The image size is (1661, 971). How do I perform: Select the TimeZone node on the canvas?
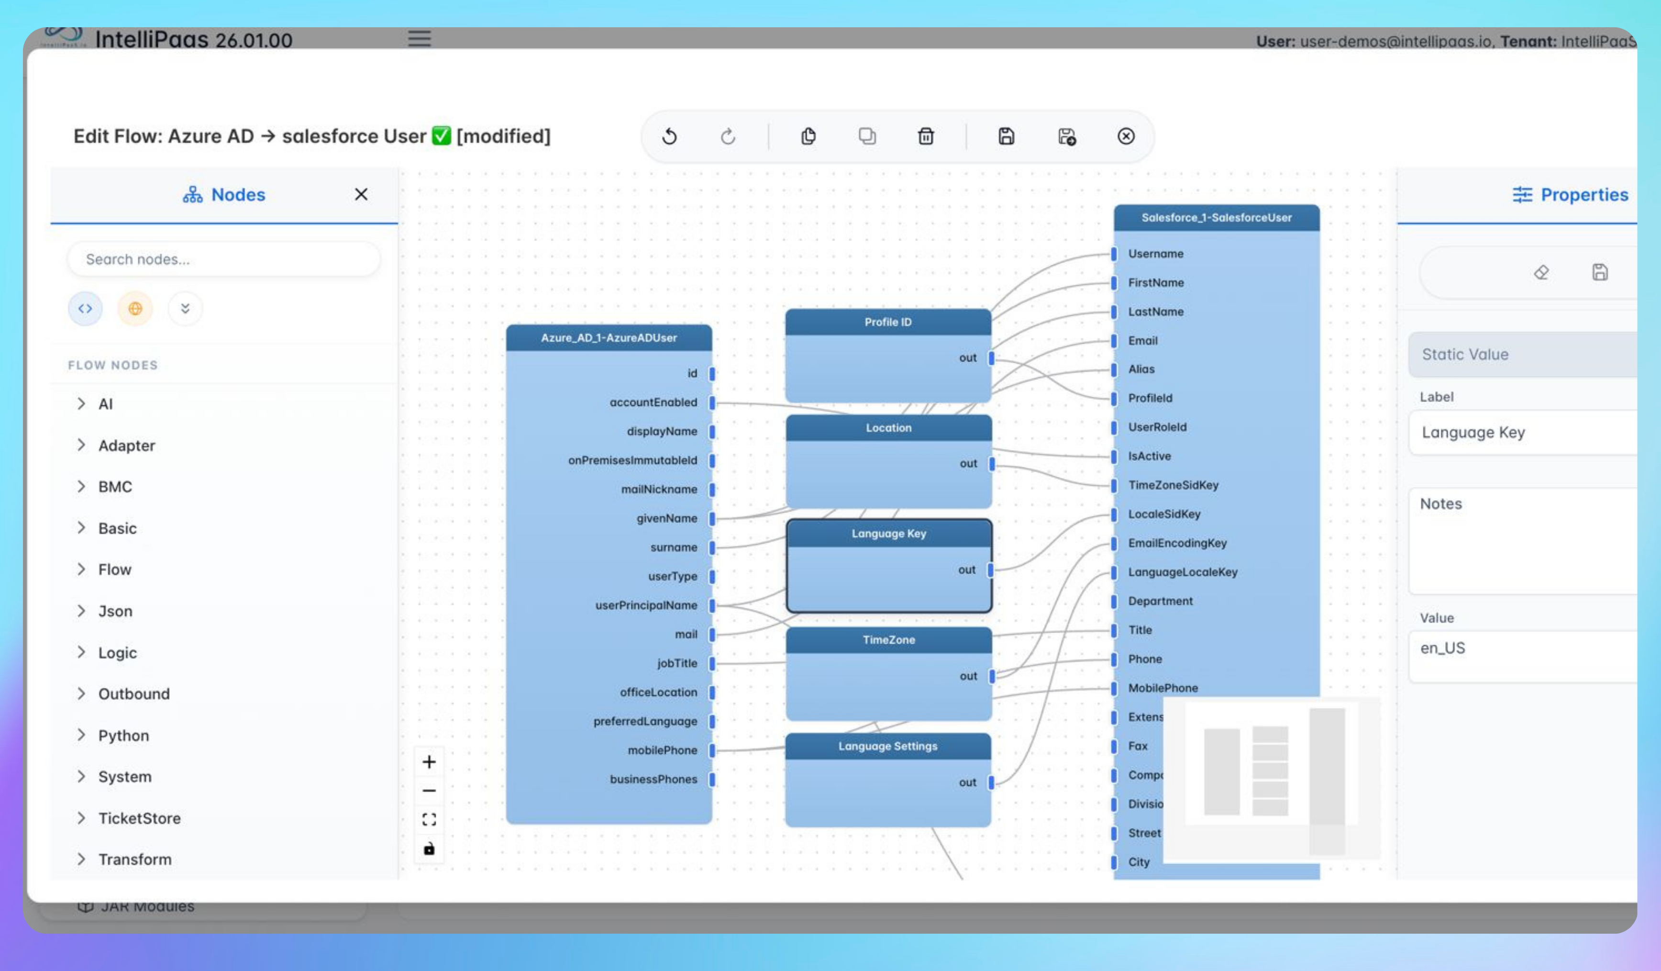(x=888, y=639)
